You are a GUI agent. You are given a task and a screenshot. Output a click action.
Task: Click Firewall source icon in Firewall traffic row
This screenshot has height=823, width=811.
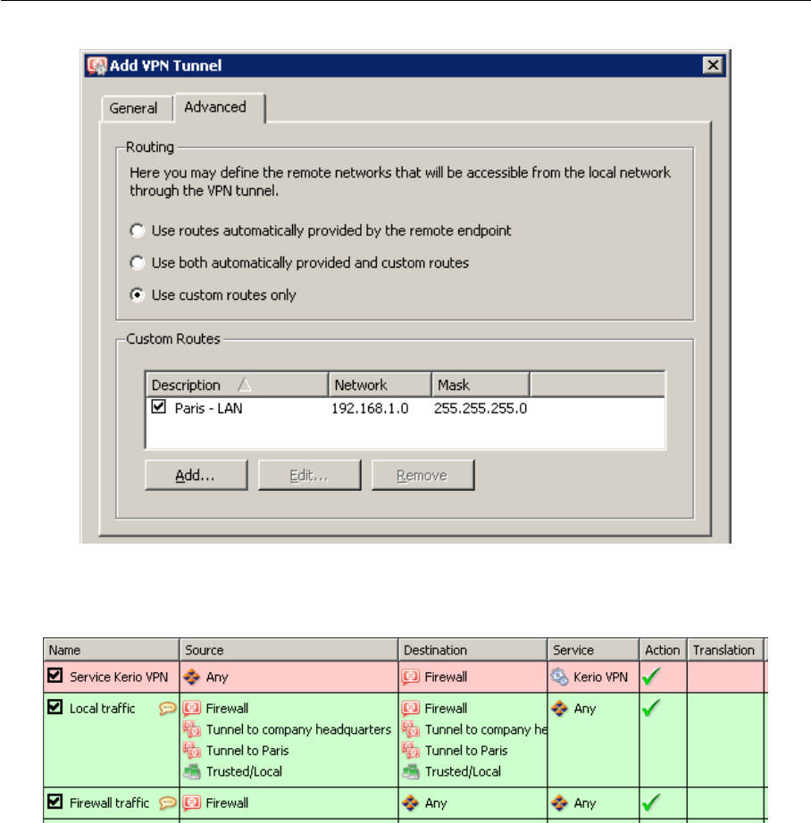pyautogui.click(x=192, y=802)
